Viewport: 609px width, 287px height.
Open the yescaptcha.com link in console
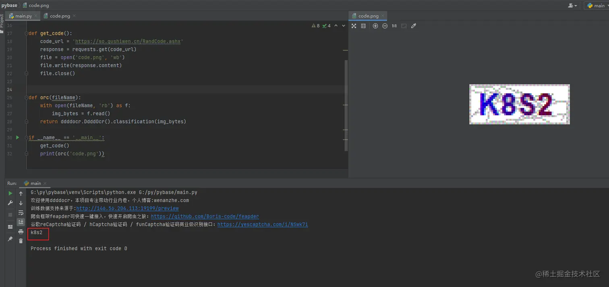[x=263, y=224]
